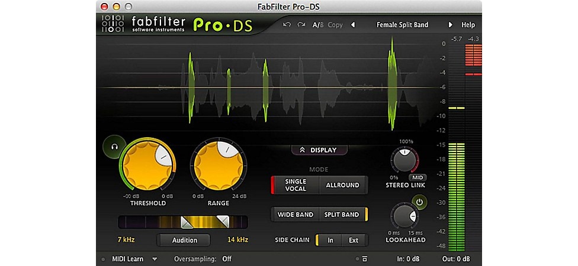Open the Oversampling Off menu
The image size is (578, 266).
pos(203,259)
